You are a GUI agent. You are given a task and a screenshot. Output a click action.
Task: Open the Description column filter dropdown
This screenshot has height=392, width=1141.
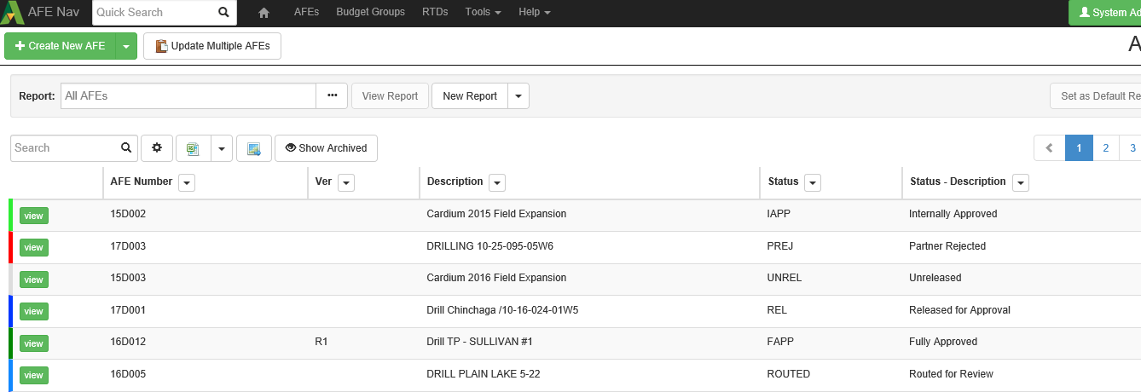point(497,182)
